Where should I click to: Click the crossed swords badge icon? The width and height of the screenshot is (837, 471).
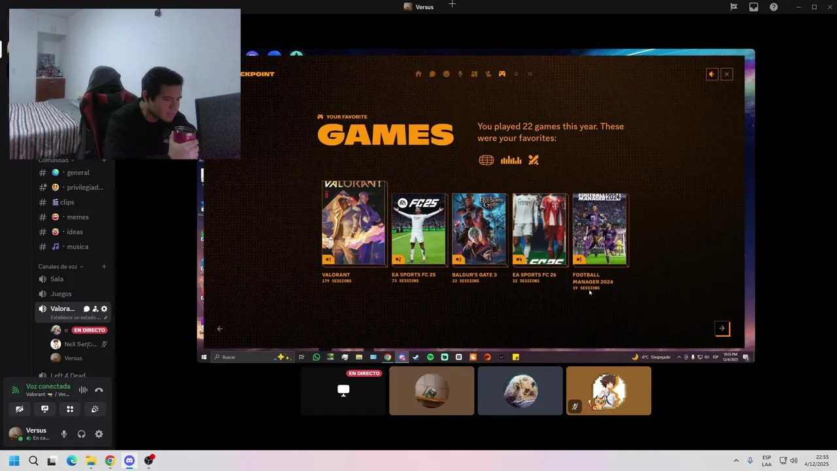[534, 160]
